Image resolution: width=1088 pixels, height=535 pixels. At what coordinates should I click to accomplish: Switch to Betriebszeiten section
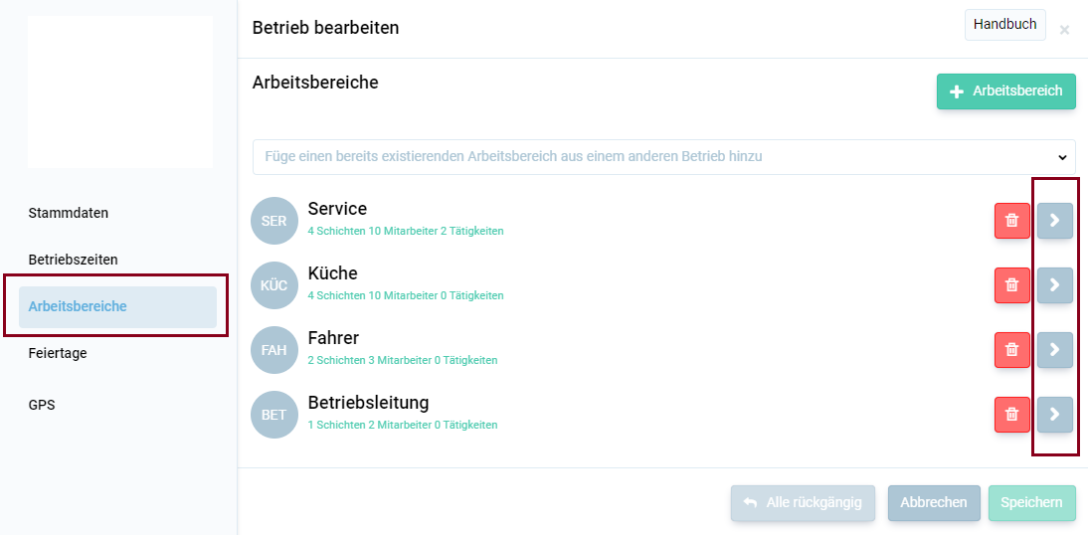(x=73, y=261)
